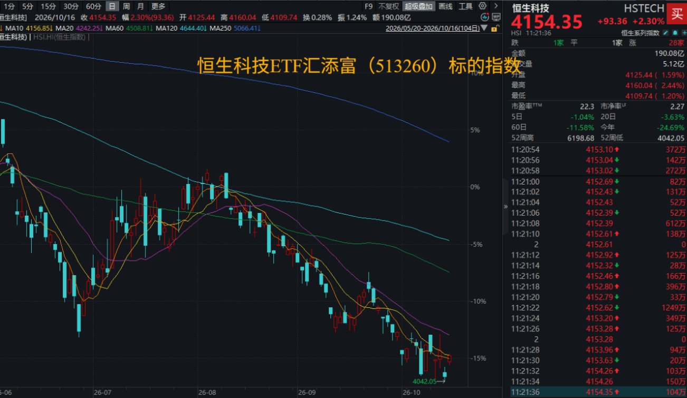687x398 pixels.
Task: Click the HSI.HI(恒生指数) overlay label
Action: coord(60,37)
